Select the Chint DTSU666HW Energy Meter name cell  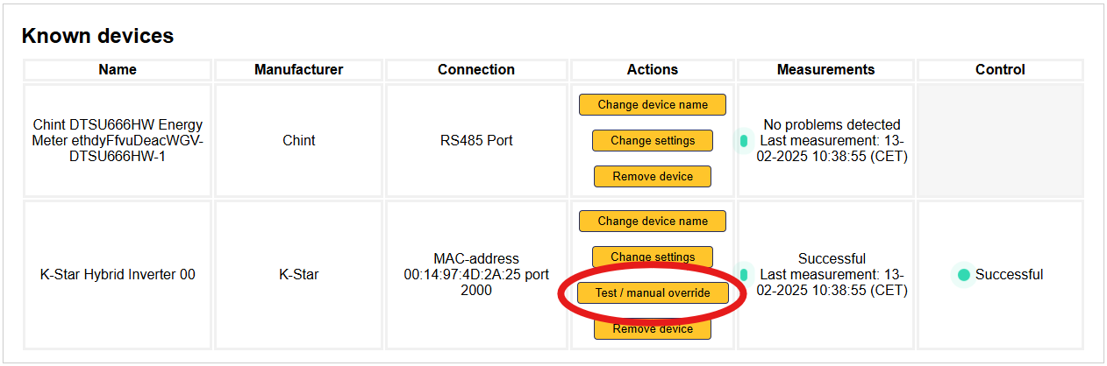coord(118,140)
